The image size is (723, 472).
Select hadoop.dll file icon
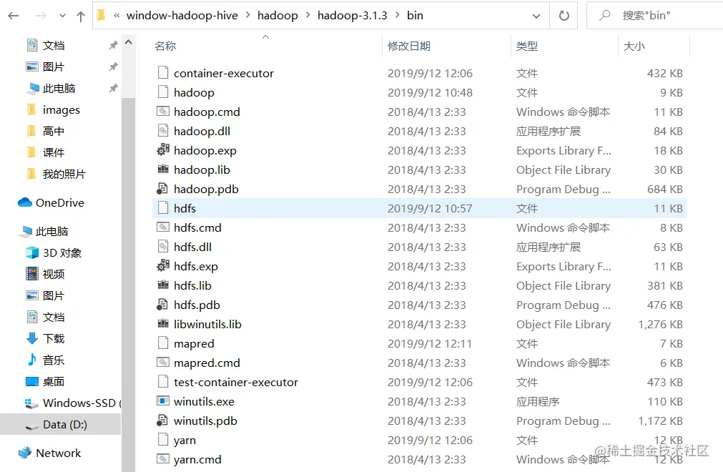coord(163,131)
